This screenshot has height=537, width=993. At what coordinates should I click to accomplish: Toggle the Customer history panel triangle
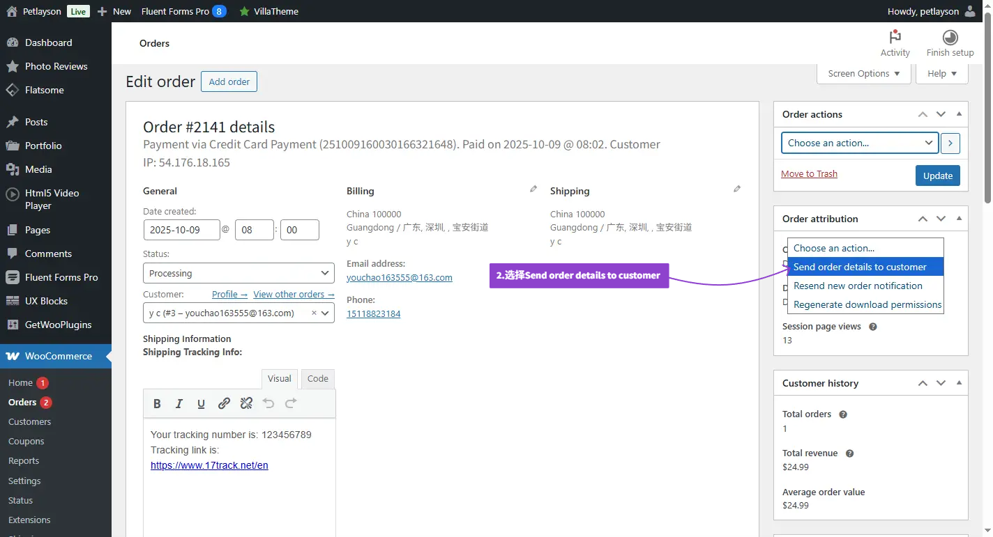coord(959,383)
